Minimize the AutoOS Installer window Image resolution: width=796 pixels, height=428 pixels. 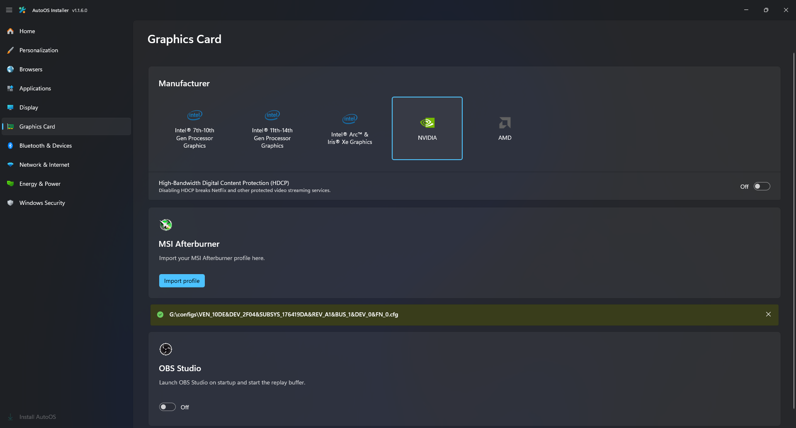746,10
